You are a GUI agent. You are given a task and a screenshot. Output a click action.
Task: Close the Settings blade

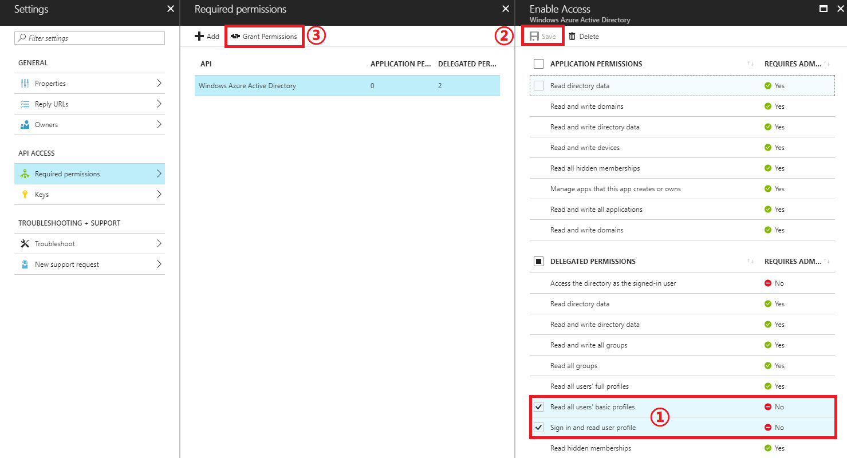pos(170,9)
